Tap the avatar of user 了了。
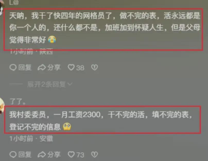 tap(2, 106)
